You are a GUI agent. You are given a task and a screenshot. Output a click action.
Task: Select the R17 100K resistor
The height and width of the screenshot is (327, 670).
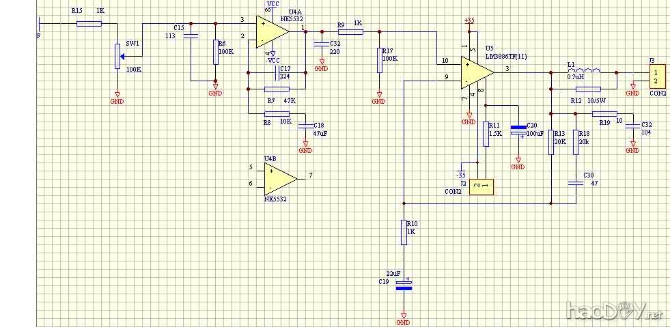pyautogui.click(x=379, y=60)
